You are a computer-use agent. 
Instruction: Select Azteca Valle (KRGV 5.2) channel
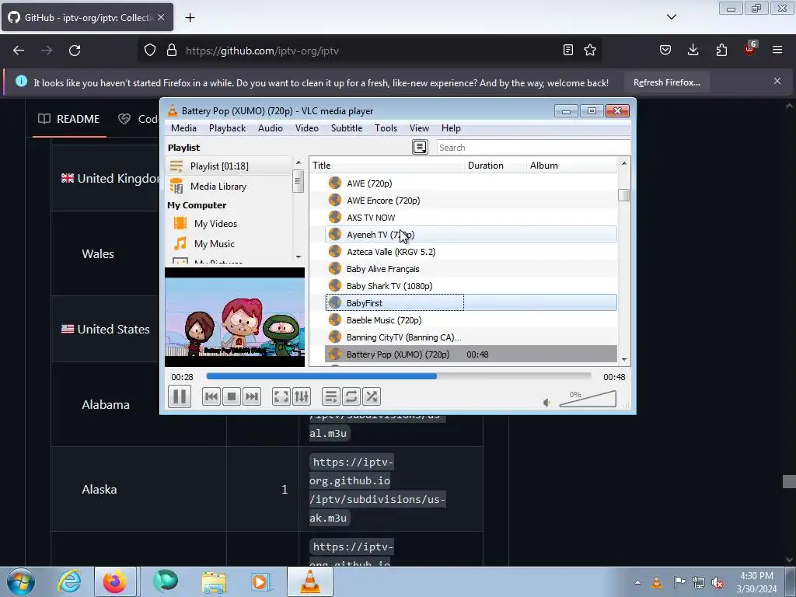pyautogui.click(x=470, y=252)
